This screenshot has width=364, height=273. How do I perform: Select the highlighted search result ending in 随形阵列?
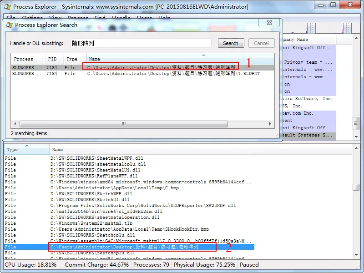pyautogui.click(x=142, y=67)
